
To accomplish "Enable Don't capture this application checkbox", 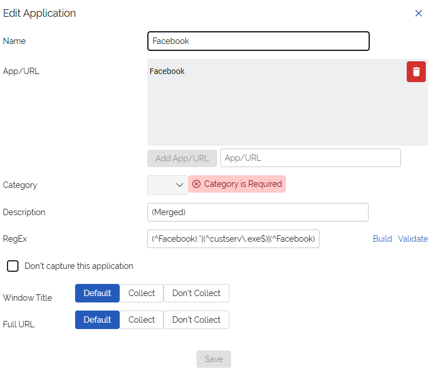I will pyautogui.click(x=13, y=266).
